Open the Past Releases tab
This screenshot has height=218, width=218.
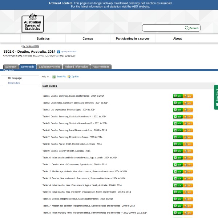[x=101, y=67]
